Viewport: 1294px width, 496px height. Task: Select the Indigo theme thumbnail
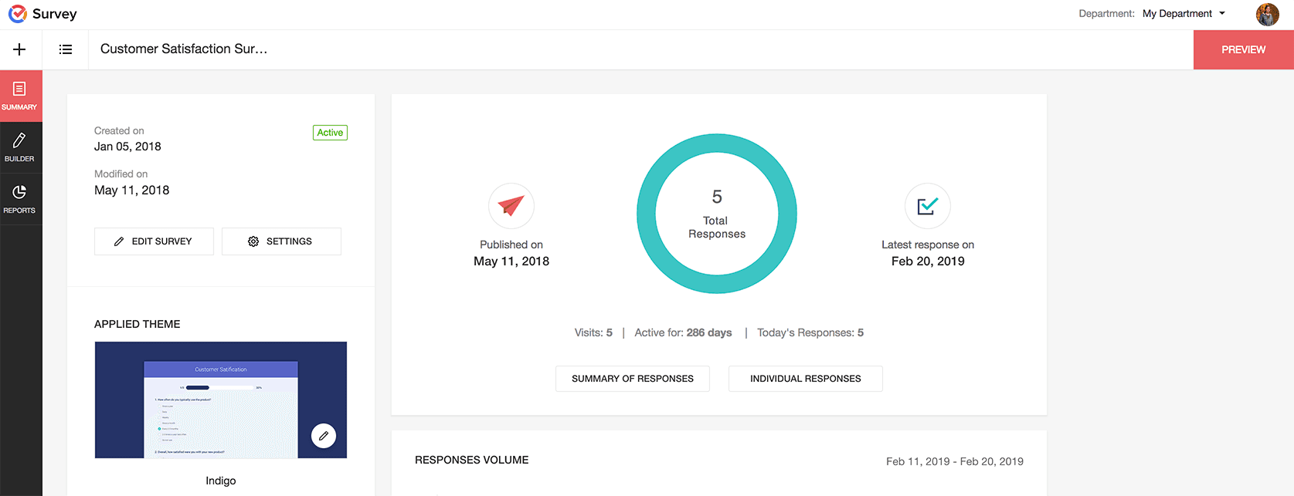click(x=220, y=400)
